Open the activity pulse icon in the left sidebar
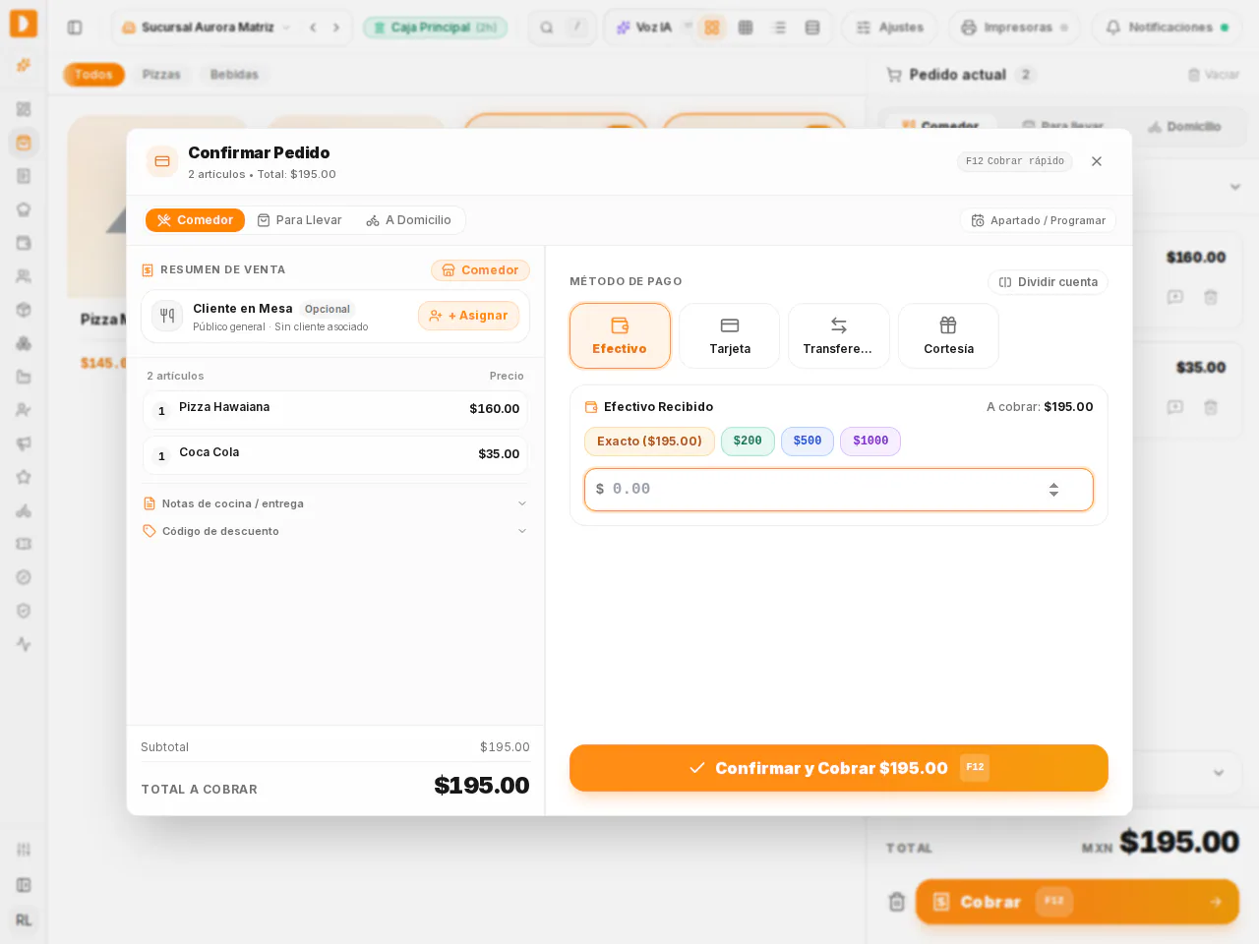 [x=24, y=644]
